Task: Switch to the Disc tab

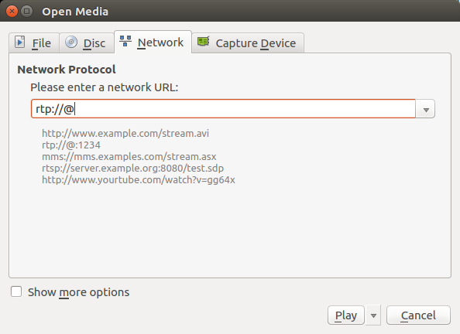Action: click(87, 43)
